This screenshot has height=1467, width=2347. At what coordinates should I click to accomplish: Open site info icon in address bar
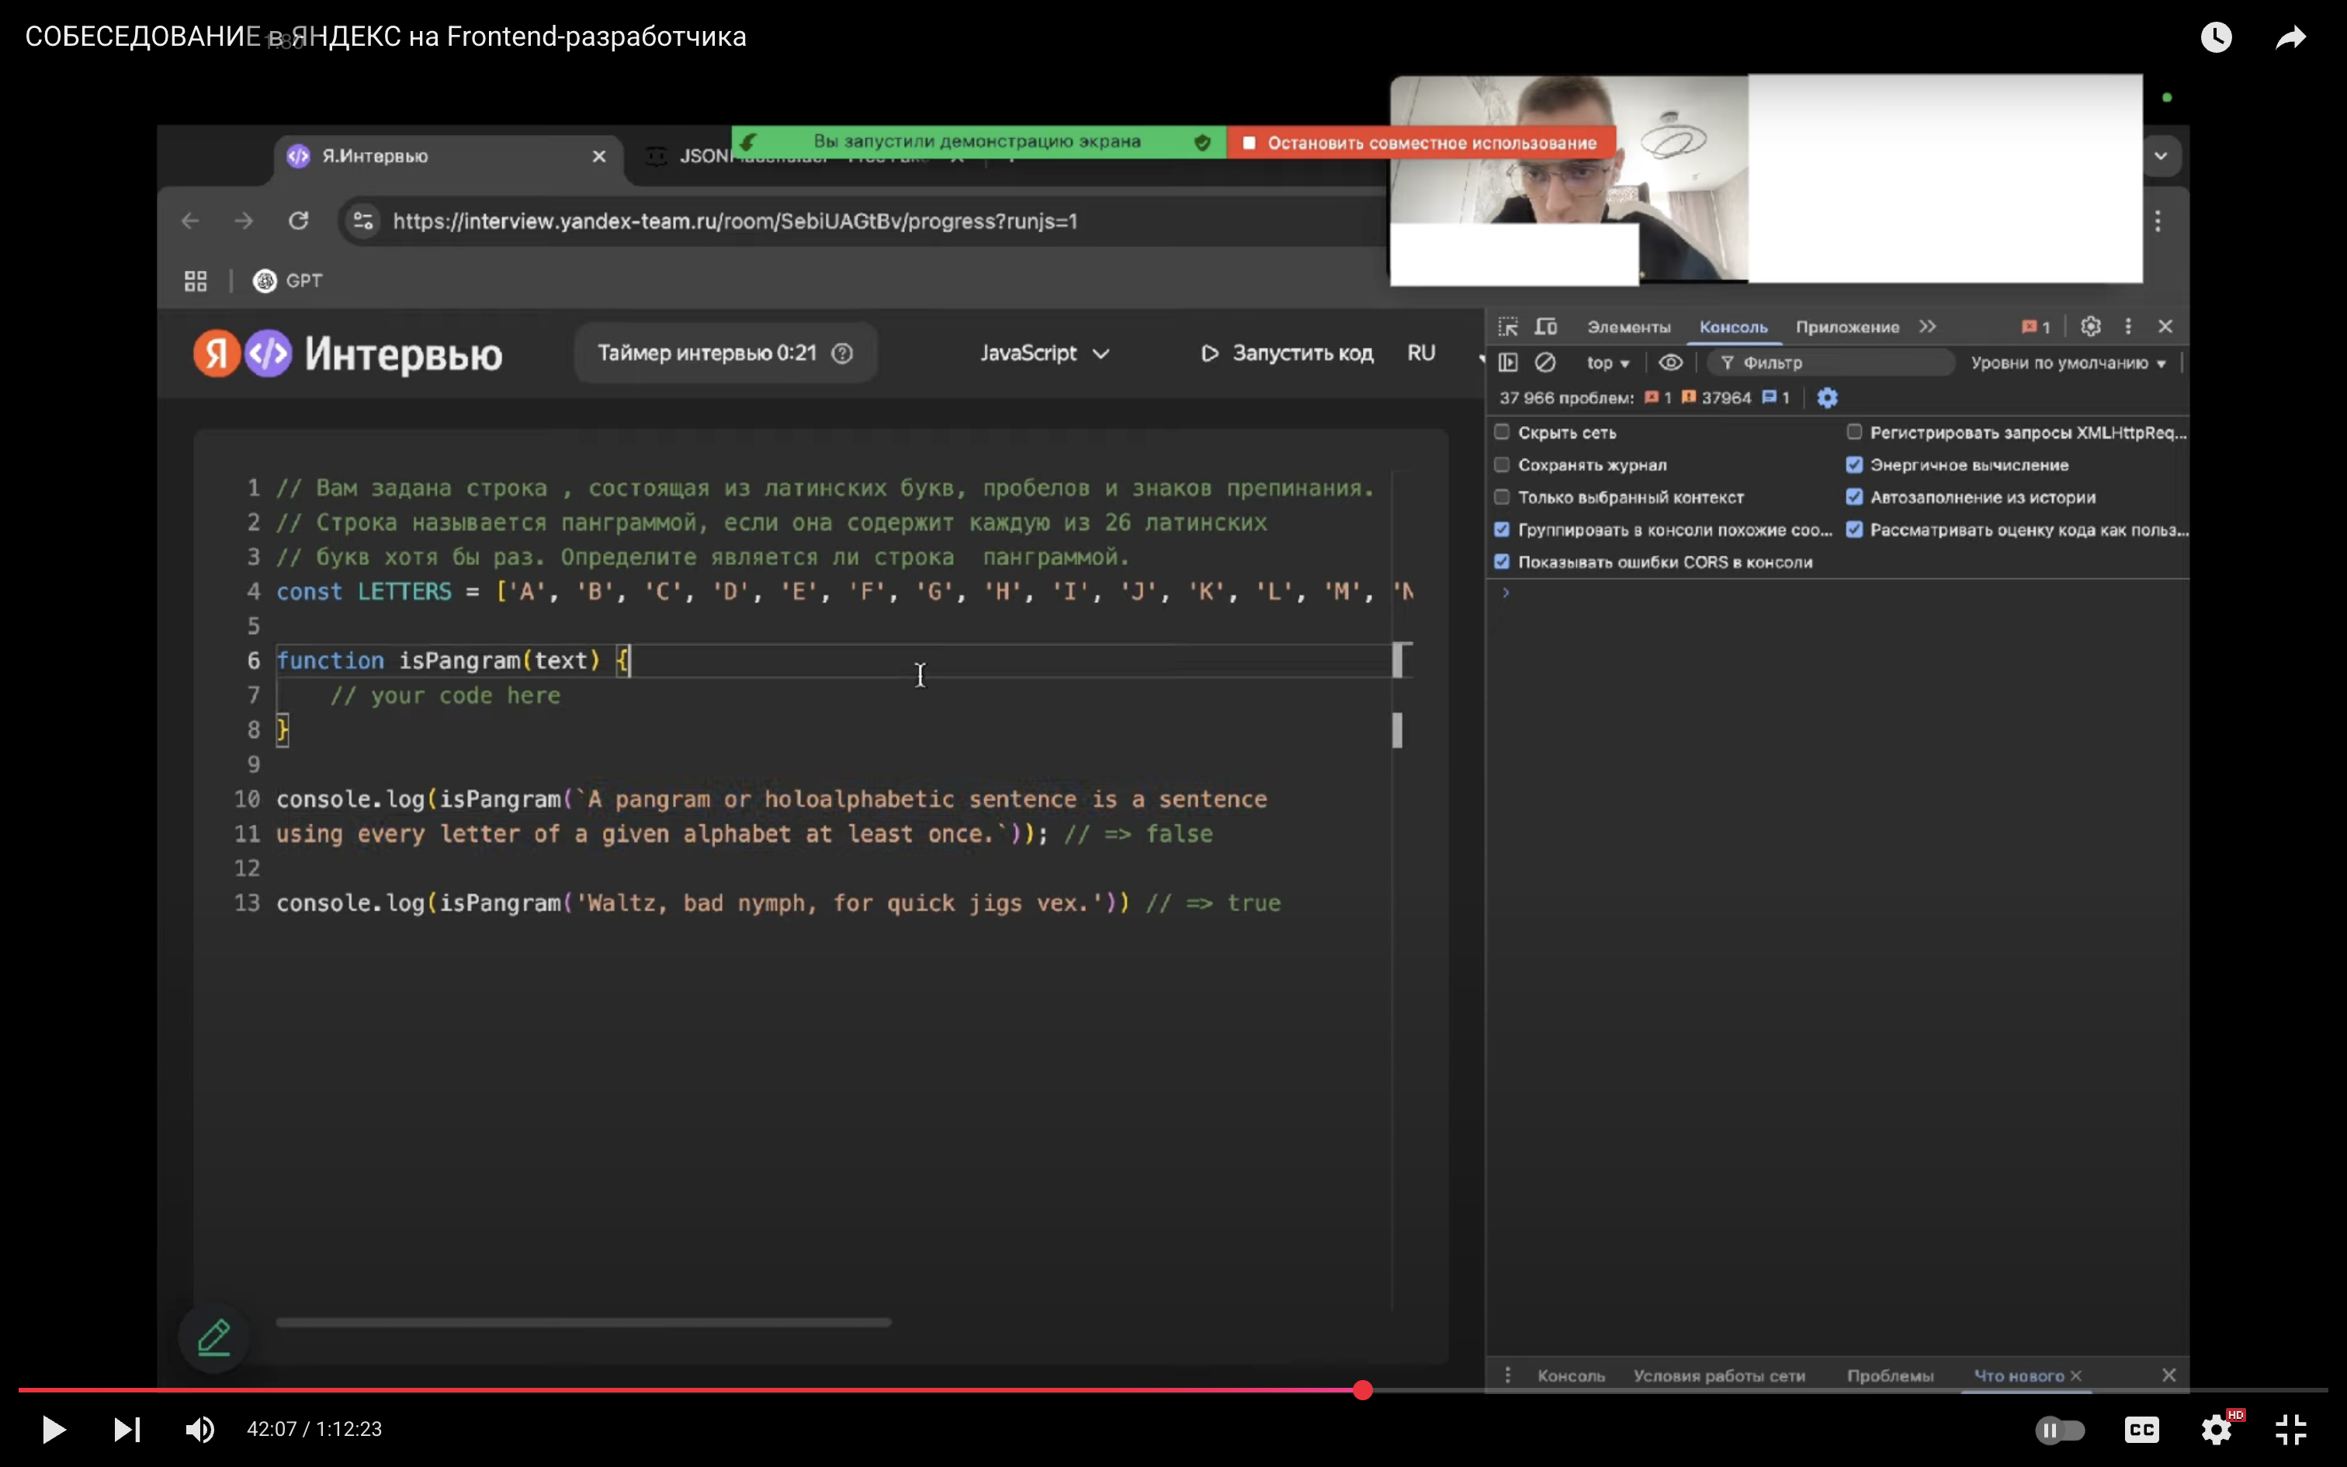click(x=364, y=221)
